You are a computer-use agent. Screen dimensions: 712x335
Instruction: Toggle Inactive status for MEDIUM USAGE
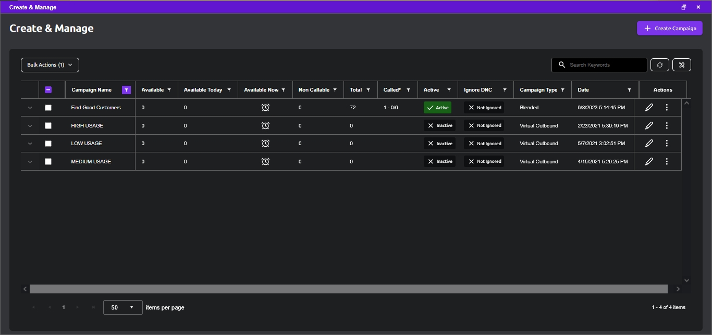tap(439, 161)
